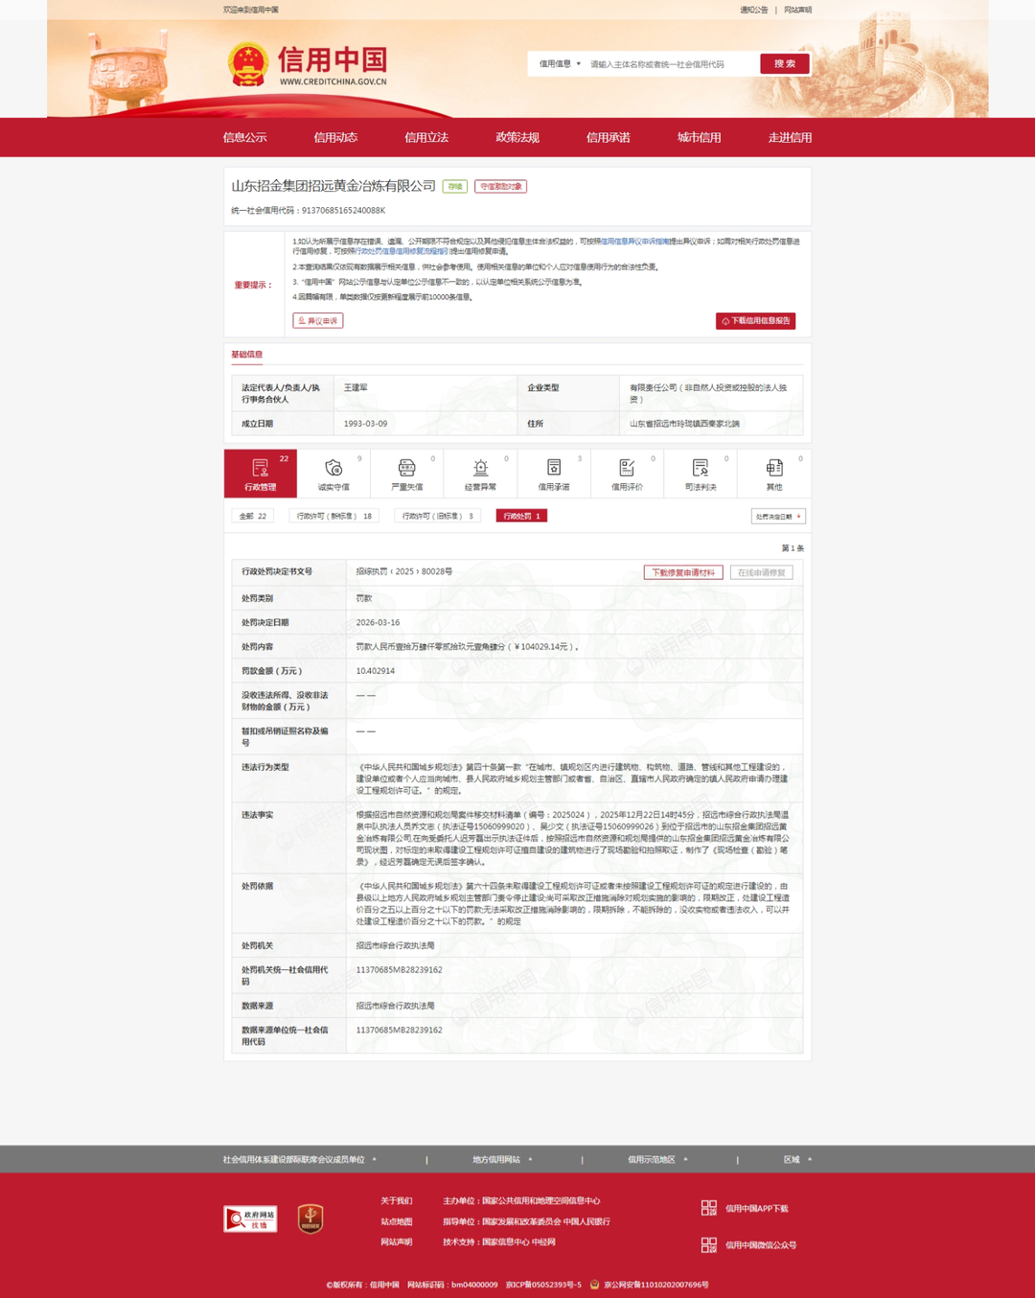Click the 京公网安备11010202007696号 link
This screenshot has height=1298, width=1035.
pyautogui.click(x=656, y=1285)
